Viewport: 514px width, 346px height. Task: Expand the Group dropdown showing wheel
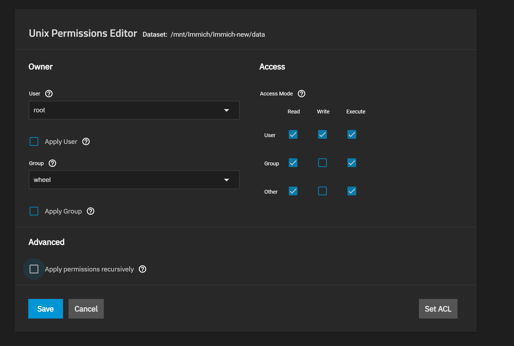pyautogui.click(x=134, y=180)
